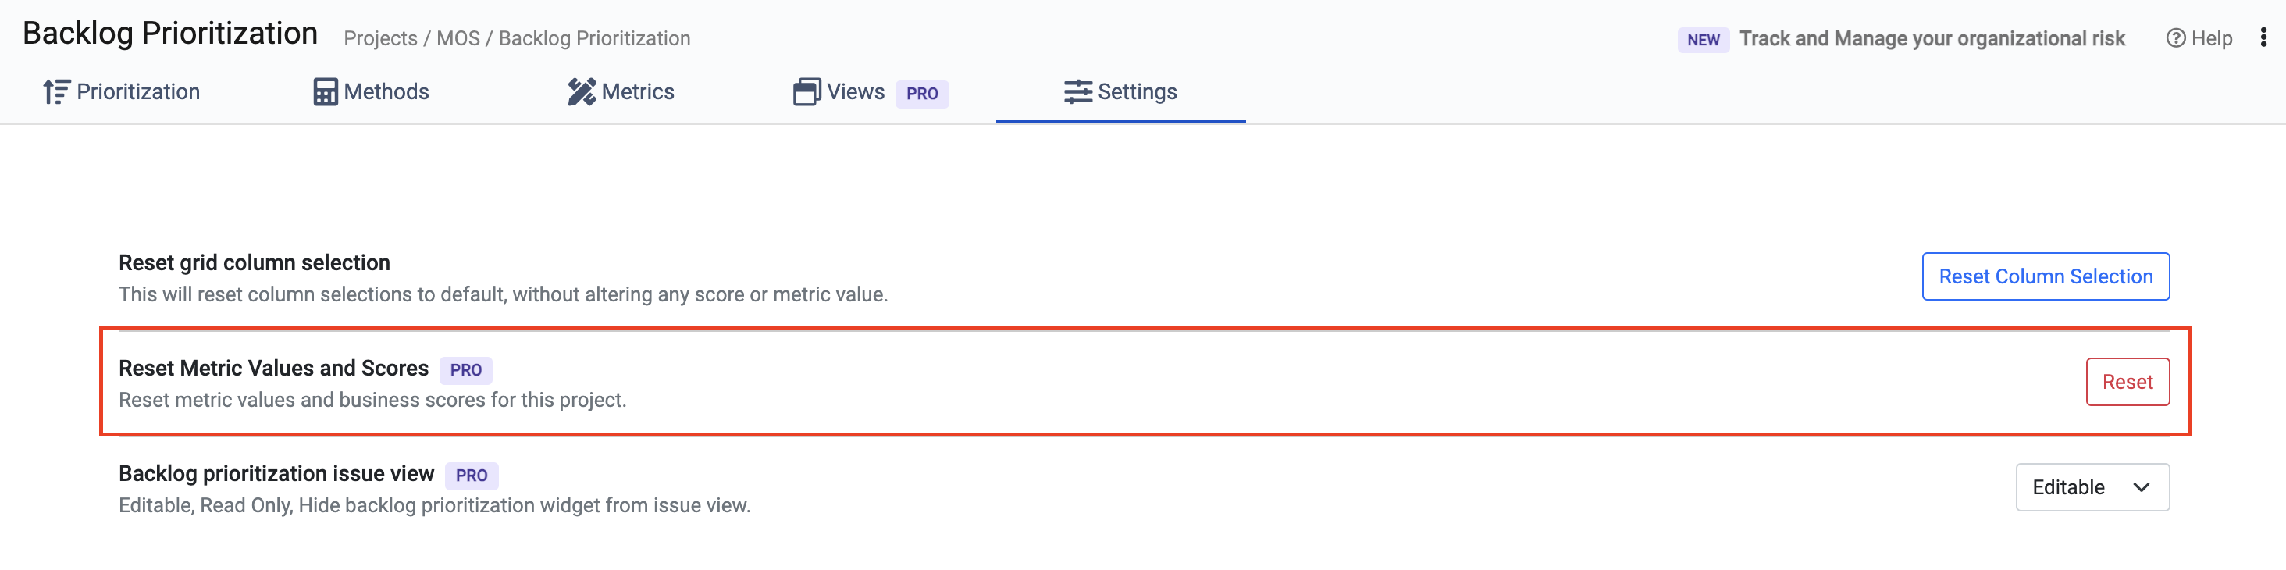Click Track and Manage organizational risk link

(x=1931, y=38)
